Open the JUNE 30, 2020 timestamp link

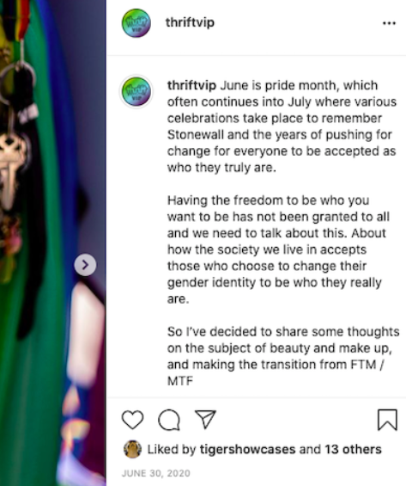tap(156, 473)
